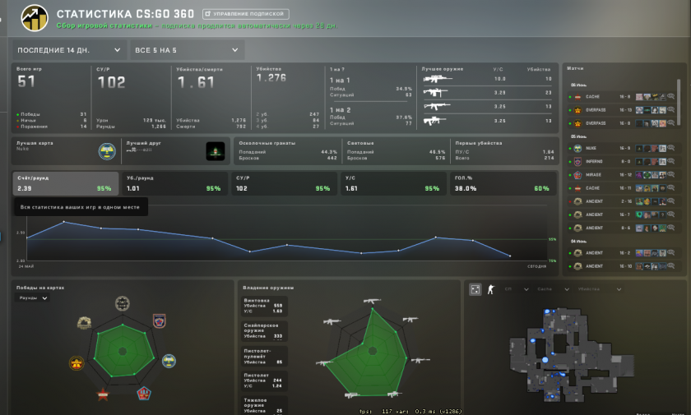
Task: Expand the Последние 14 дн. period dropdown
Action: pyautogui.click(x=69, y=50)
